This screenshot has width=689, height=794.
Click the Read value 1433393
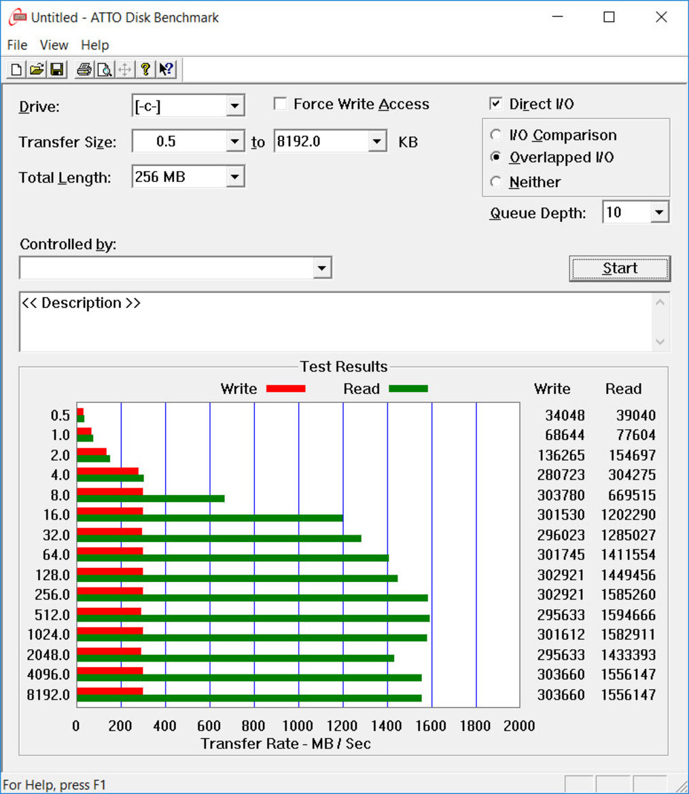tap(629, 655)
